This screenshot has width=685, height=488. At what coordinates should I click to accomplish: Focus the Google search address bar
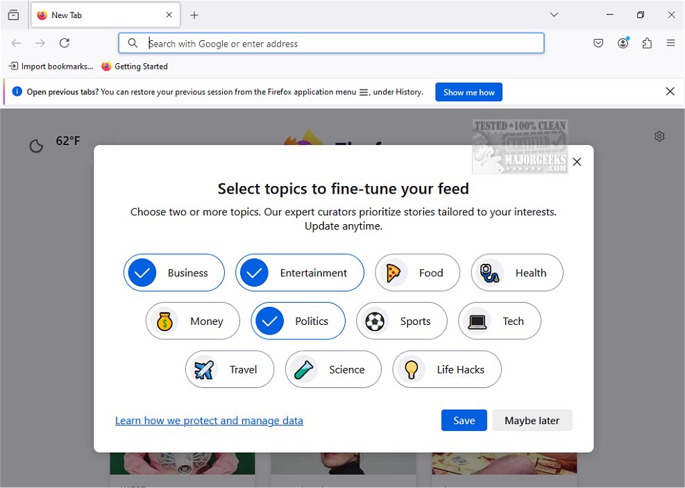(x=331, y=43)
